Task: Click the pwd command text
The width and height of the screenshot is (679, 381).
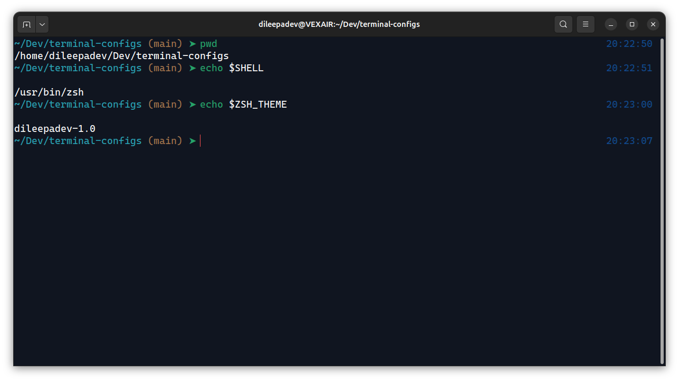Action: tap(208, 44)
